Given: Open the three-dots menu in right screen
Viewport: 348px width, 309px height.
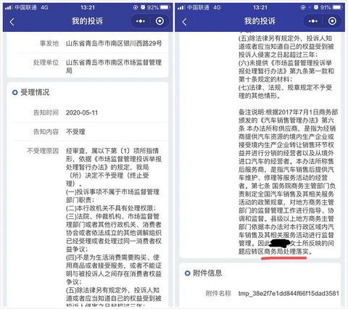Looking at the screenshot, I should pos(313,21).
